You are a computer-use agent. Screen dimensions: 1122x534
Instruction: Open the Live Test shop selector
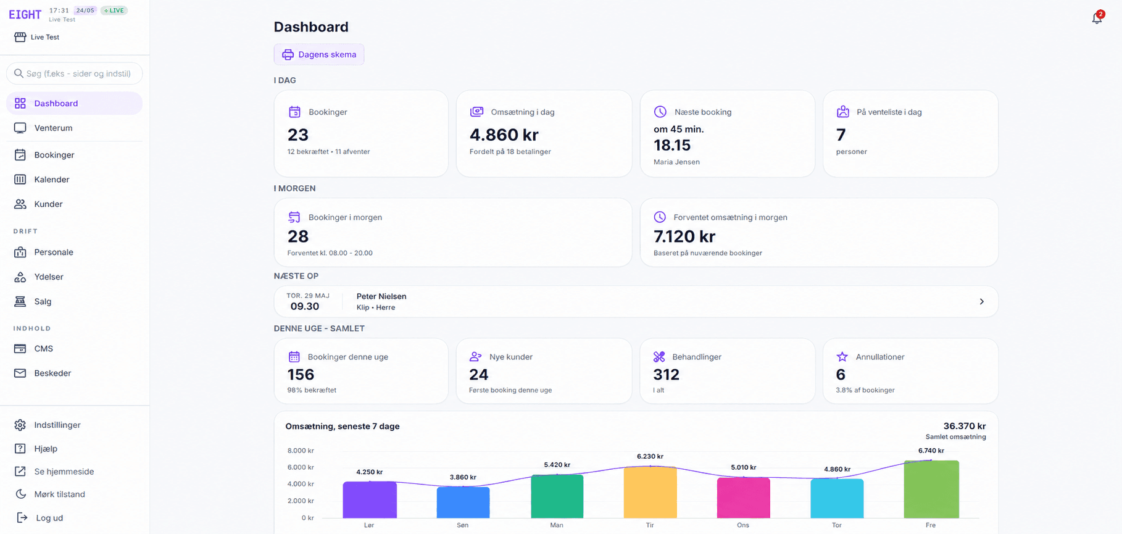click(x=37, y=37)
